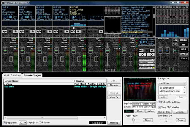Screen dimensions: 190x127
Task: Eject the Line #2 track
Action: click(x=33, y=32)
